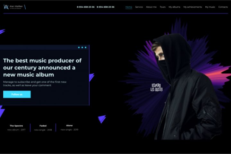Open the Service menu item
The image size is (231, 154).
pyautogui.click(x=139, y=7)
